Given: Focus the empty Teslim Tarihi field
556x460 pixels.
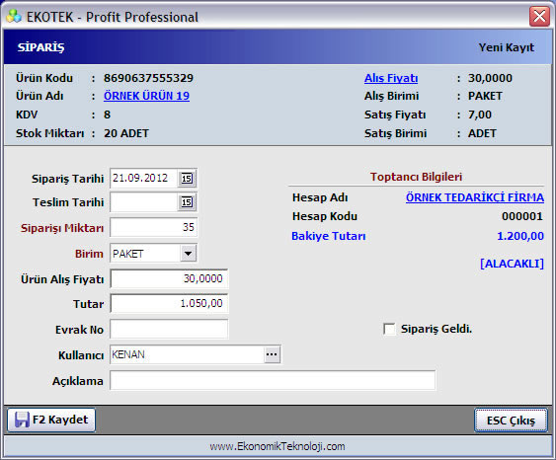Looking at the screenshot, I should (x=143, y=202).
